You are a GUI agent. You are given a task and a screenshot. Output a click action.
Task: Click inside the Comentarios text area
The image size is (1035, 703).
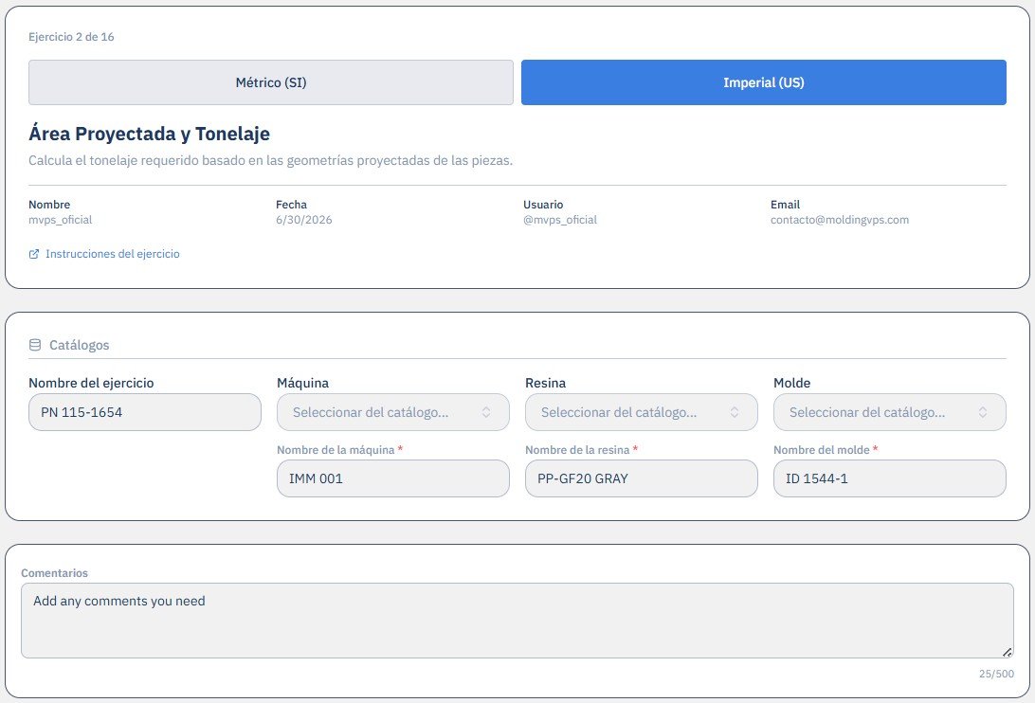pos(517,621)
